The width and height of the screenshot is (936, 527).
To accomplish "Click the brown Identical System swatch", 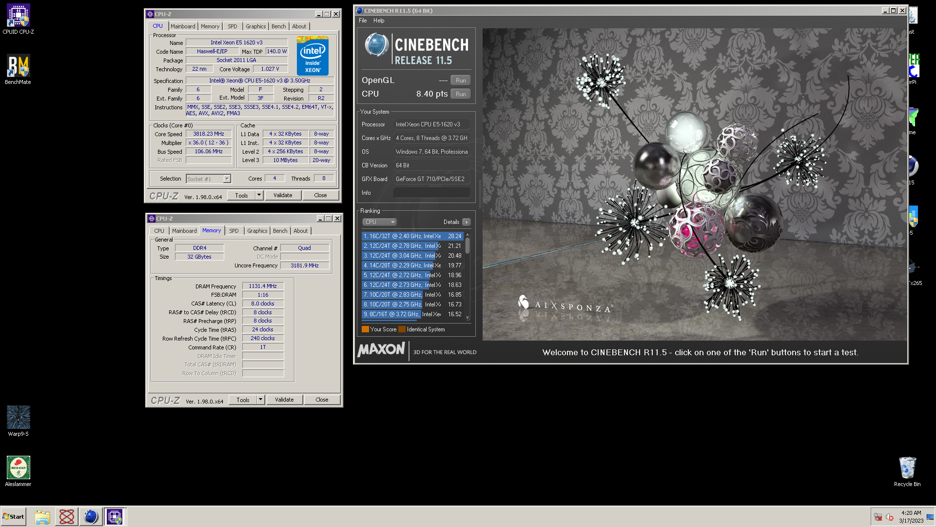I will click(402, 329).
